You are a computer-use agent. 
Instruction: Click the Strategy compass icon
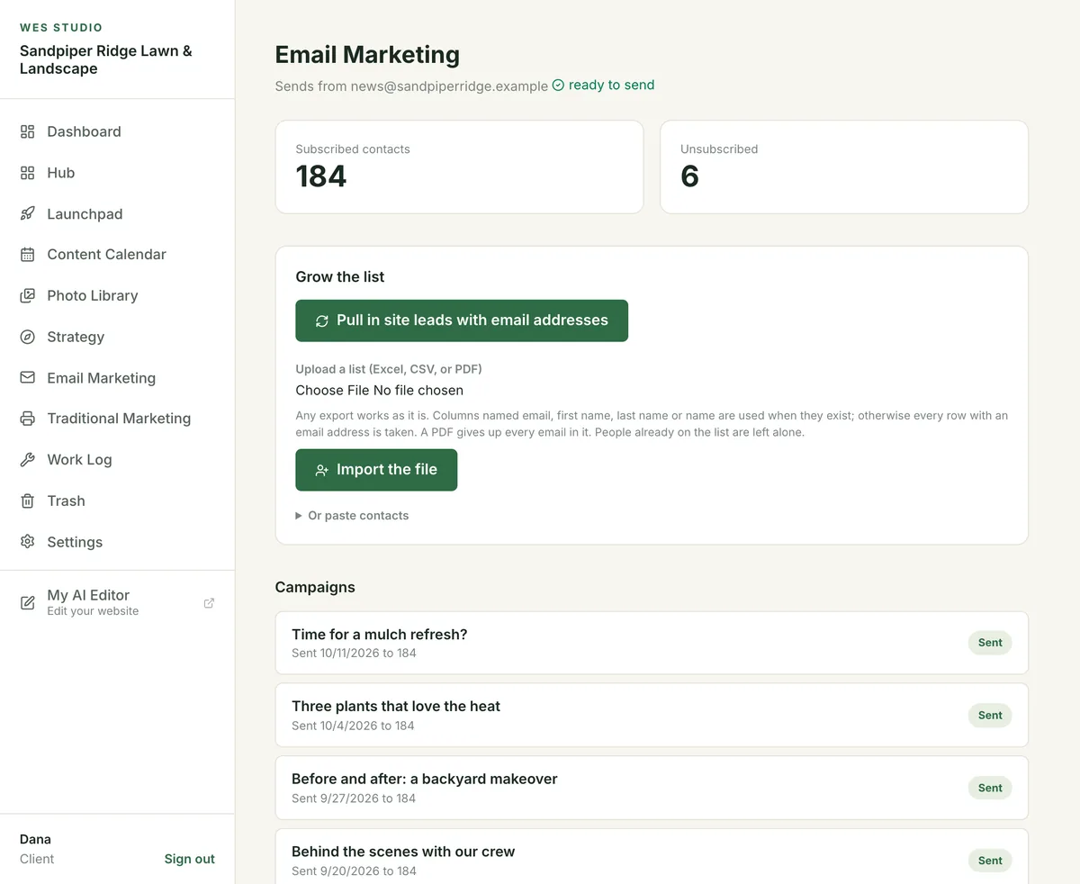(x=28, y=337)
